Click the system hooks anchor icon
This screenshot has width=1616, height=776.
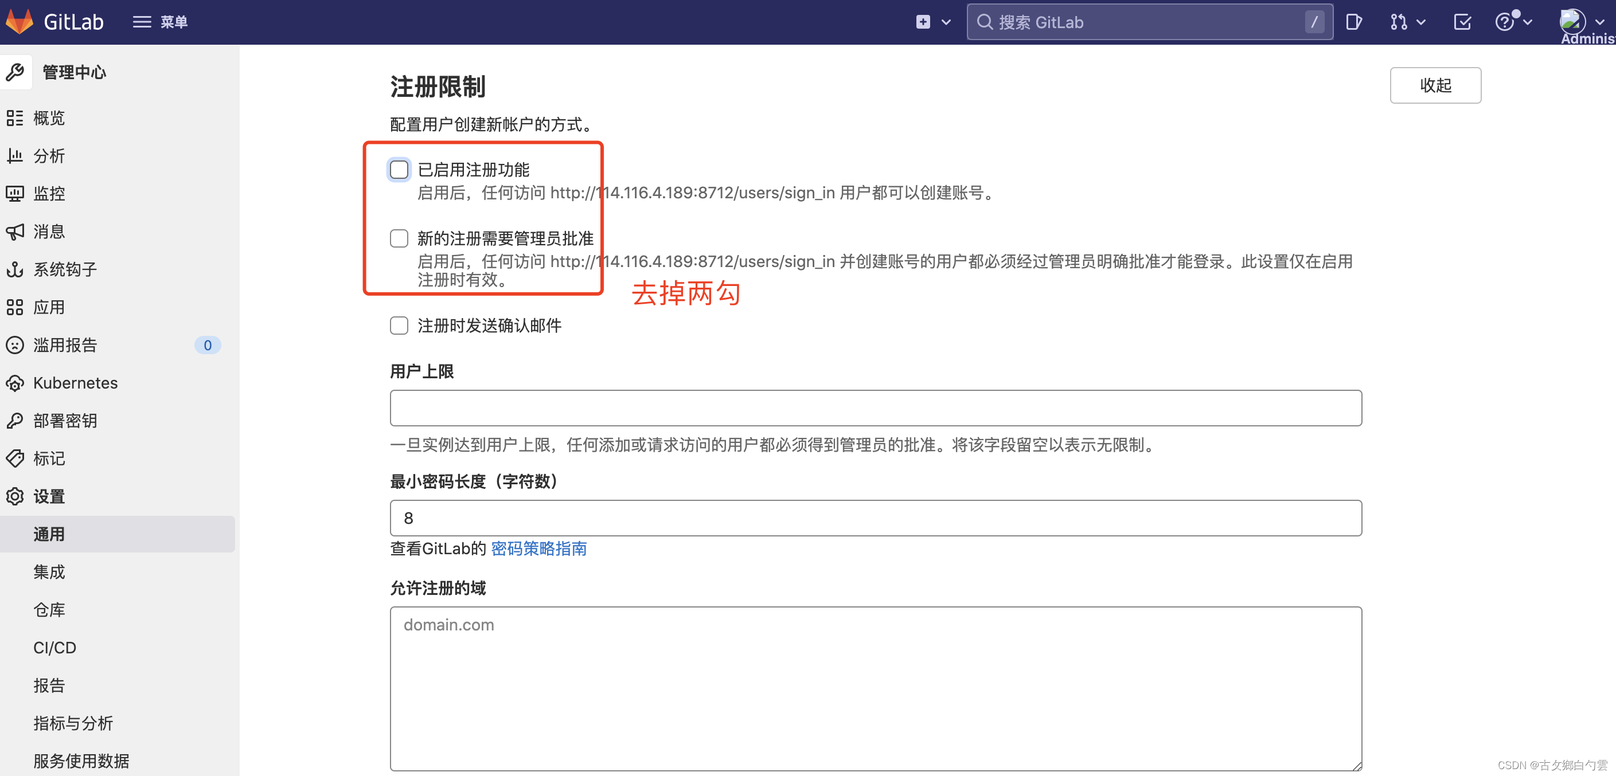point(15,269)
